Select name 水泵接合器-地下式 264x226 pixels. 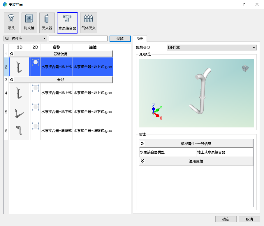(x=57, y=112)
